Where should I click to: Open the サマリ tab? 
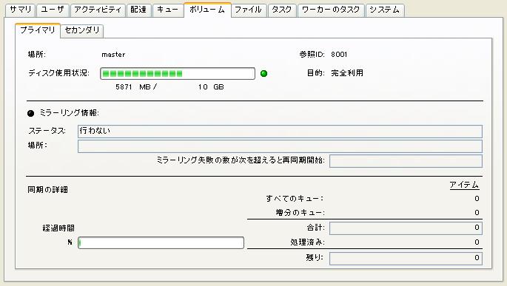(21, 10)
